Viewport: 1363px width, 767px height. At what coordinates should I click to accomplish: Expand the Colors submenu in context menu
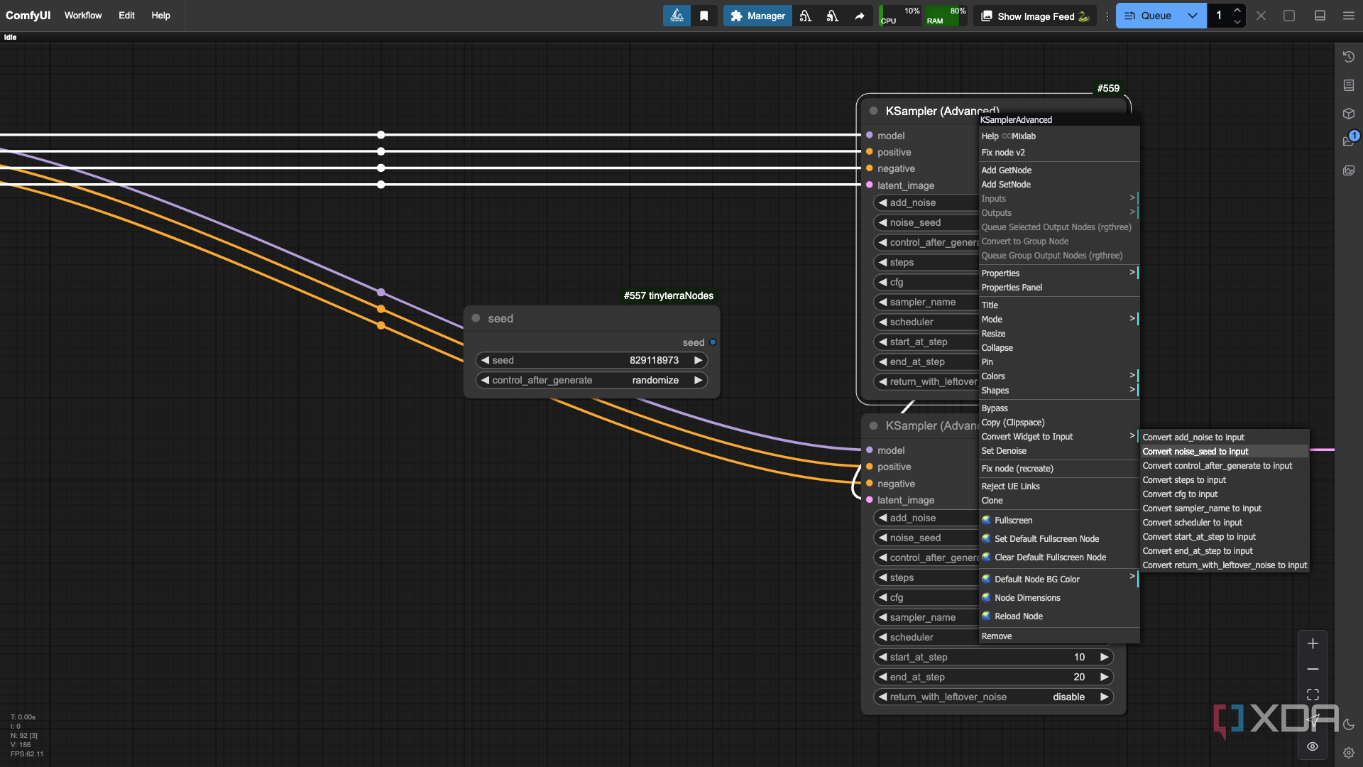[1059, 376]
